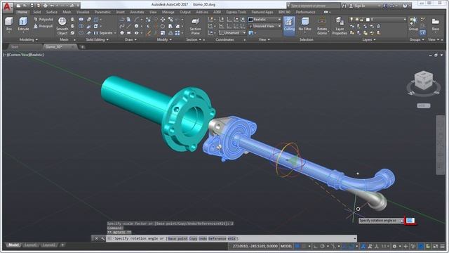Expand the Layers panel
The height and width of the screenshot is (253, 449).
369,39
